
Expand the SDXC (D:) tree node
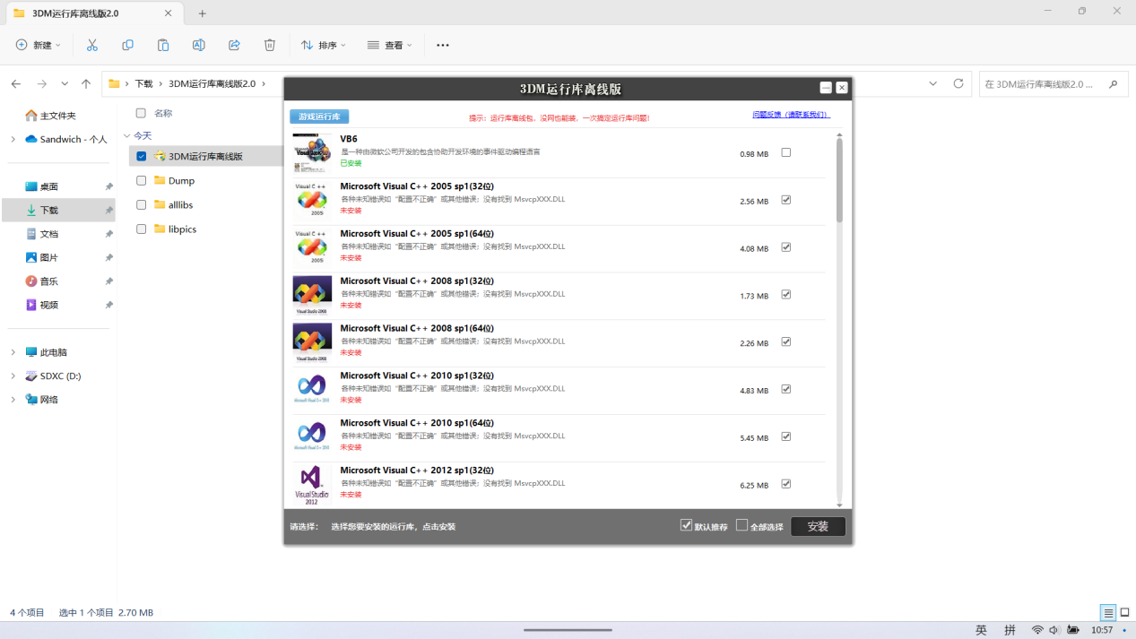coord(13,376)
